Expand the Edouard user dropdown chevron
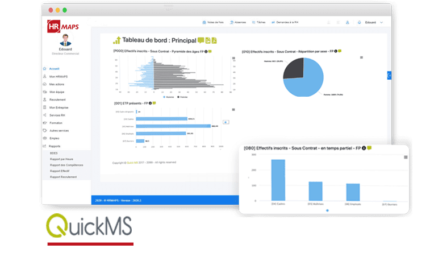The height and width of the screenshot is (253, 434). point(381,22)
